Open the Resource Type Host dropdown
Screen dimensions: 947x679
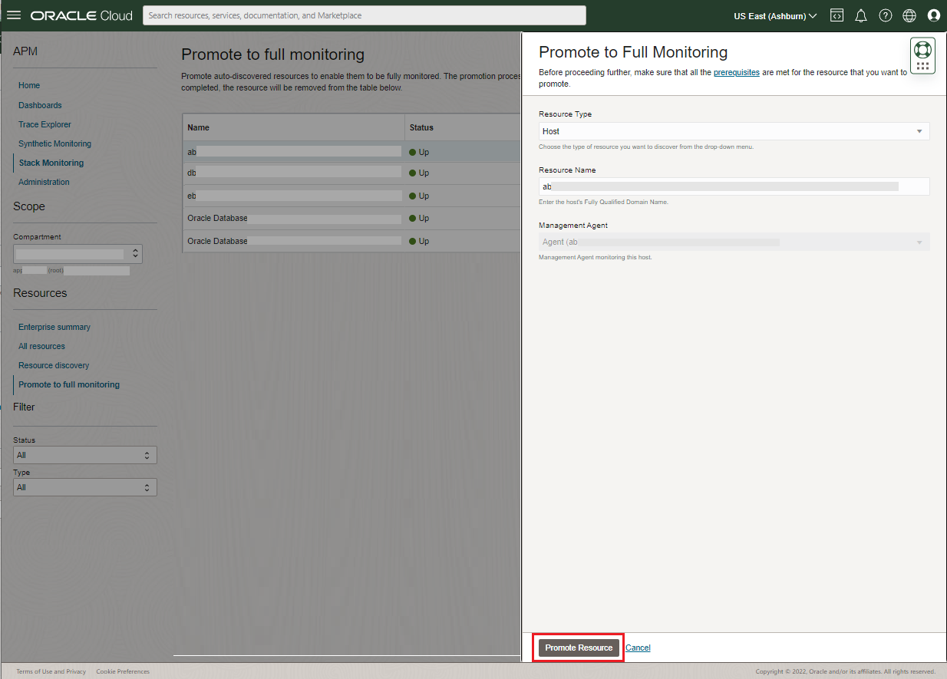click(x=734, y=131)
